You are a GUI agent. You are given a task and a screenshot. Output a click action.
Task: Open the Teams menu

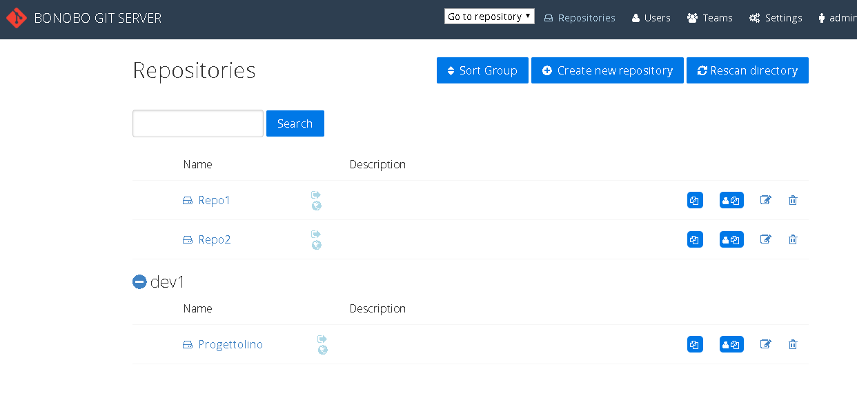710,18
